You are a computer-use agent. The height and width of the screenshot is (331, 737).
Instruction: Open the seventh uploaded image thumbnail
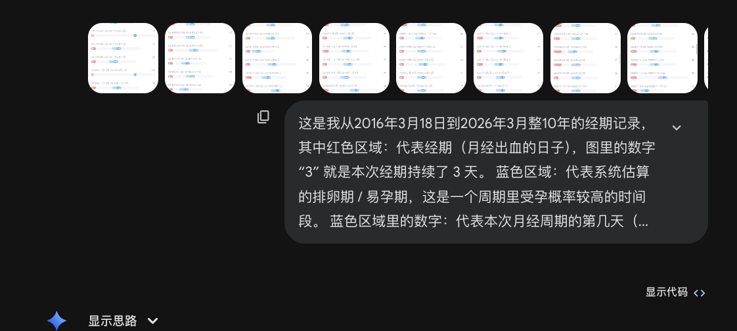coord(585,58)
